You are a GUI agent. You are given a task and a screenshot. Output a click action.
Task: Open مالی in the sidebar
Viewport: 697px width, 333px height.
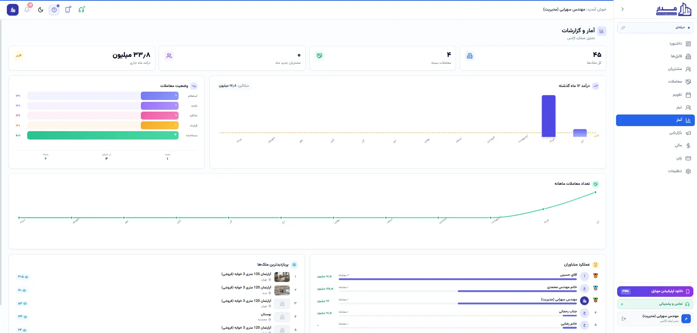click(x=655, y=145)
